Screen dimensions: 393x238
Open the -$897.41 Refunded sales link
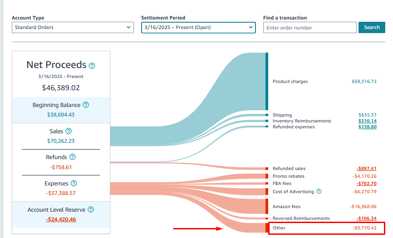click(366, 169)
